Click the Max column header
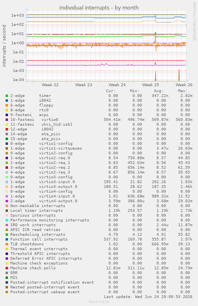The image size is (198, 306). coord(182,91)
